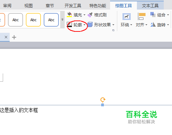Click the align objects icon
This screenshot has height=135, width=172.
point(142,16)
